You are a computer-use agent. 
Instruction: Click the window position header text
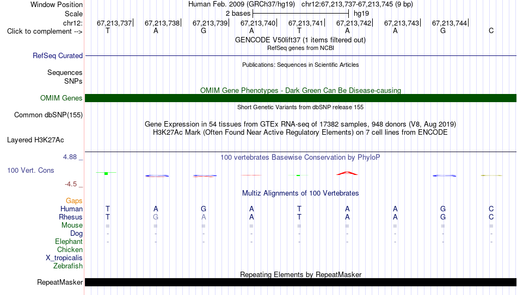click(x=300, y=4)
